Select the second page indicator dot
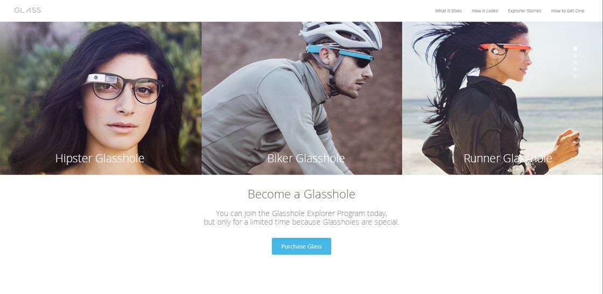This screenshot has height=294, width=603. 576,56
